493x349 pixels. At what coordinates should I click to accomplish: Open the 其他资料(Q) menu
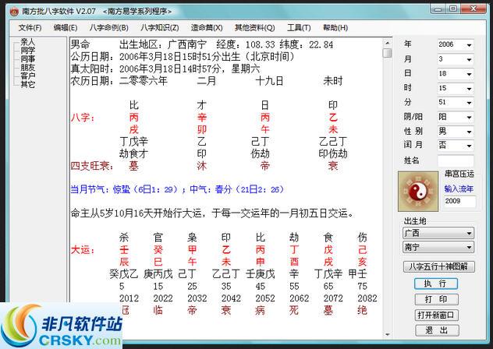[x=254, y=27]
